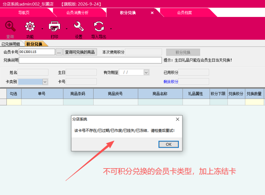This screenshot has height=195, width=265.
Task: Expand the dropdown arrow next to 打印
Action: 67,29
